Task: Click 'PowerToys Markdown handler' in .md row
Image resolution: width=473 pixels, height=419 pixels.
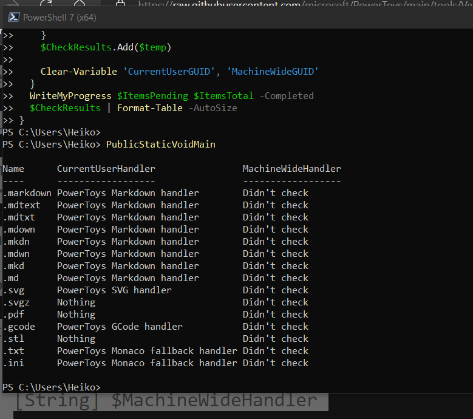Action: pyautogui.click(x=128, y=278)
